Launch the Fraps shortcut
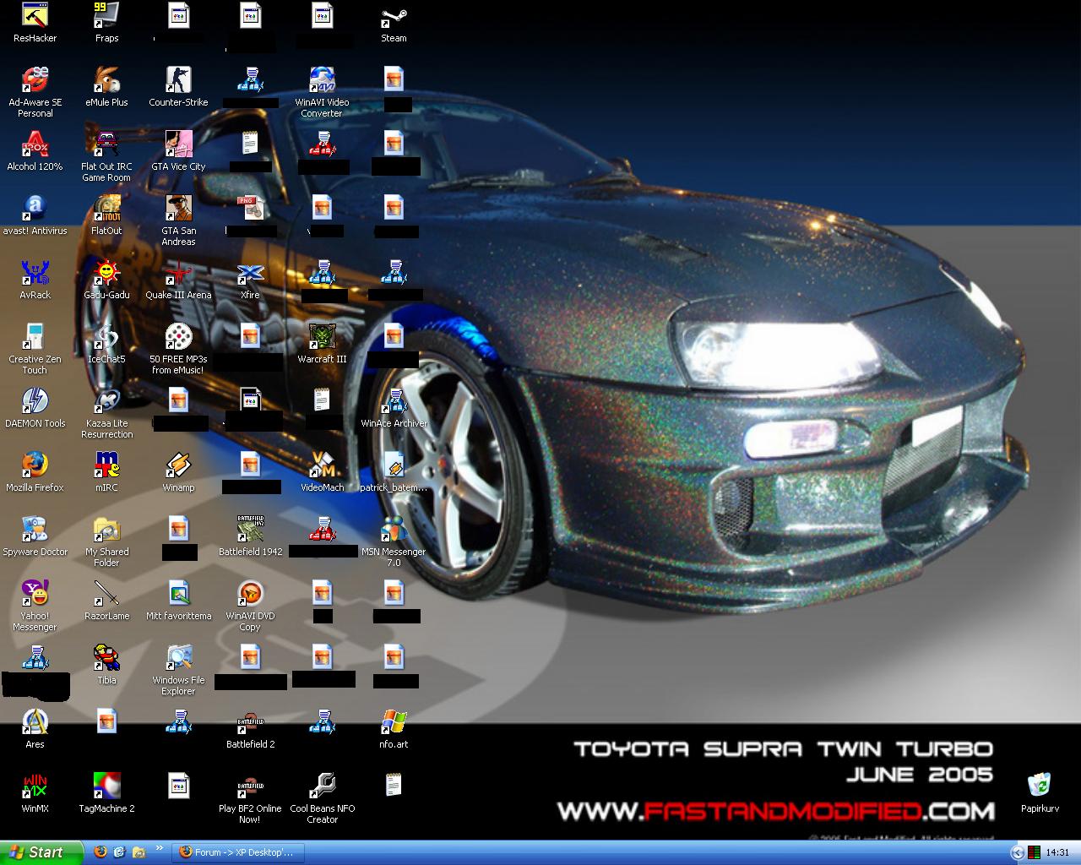The width and height of the screenshot is (1081, 865). pyautogui.click(x=106, y=23)
